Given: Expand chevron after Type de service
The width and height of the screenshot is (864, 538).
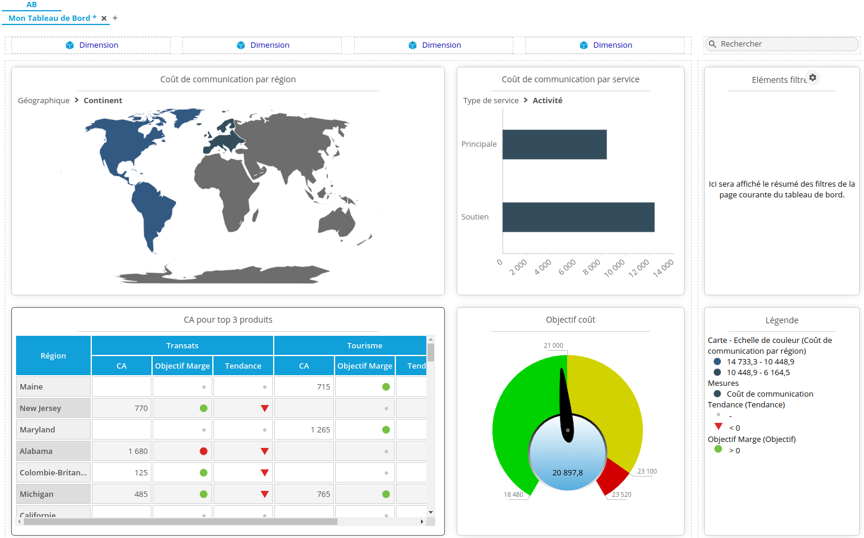Looking at the screenshot, I should tap(525, 100).
